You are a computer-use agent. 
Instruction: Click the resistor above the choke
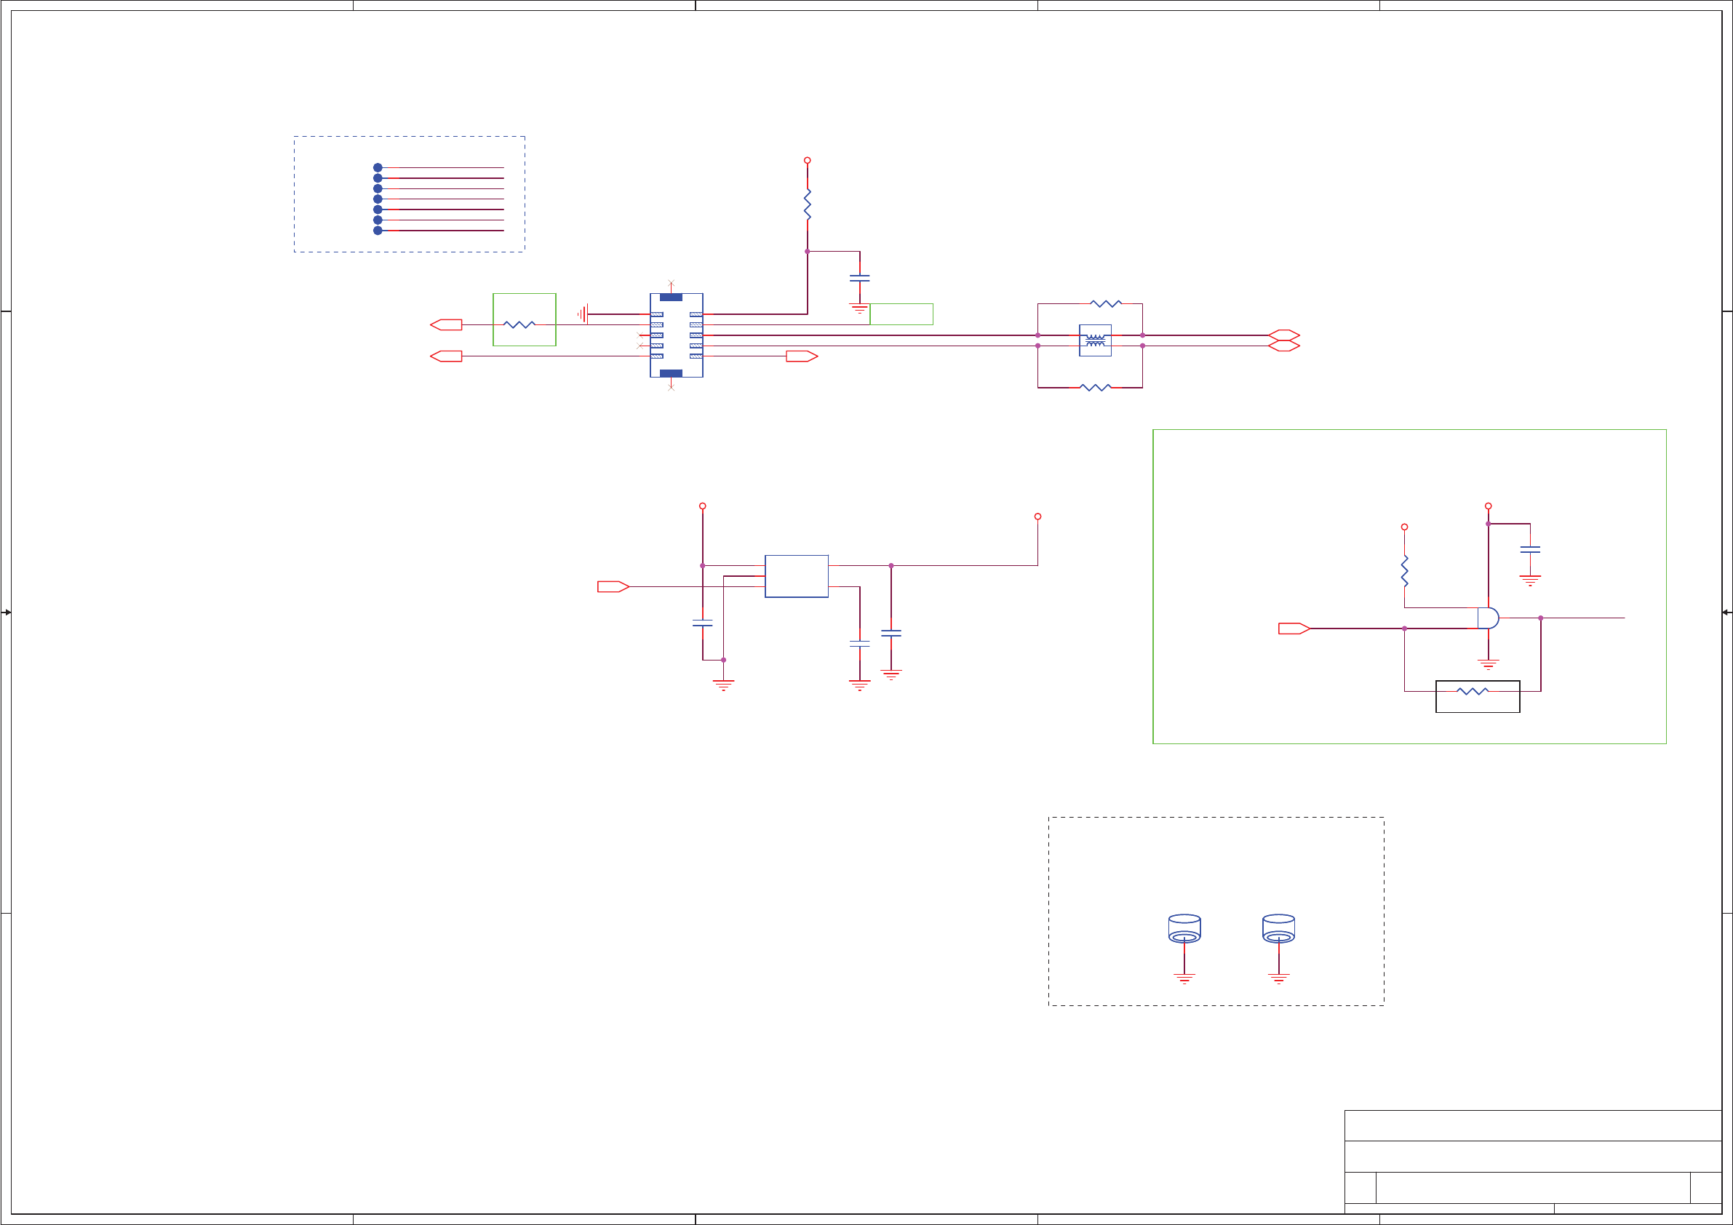[1106, 303]
